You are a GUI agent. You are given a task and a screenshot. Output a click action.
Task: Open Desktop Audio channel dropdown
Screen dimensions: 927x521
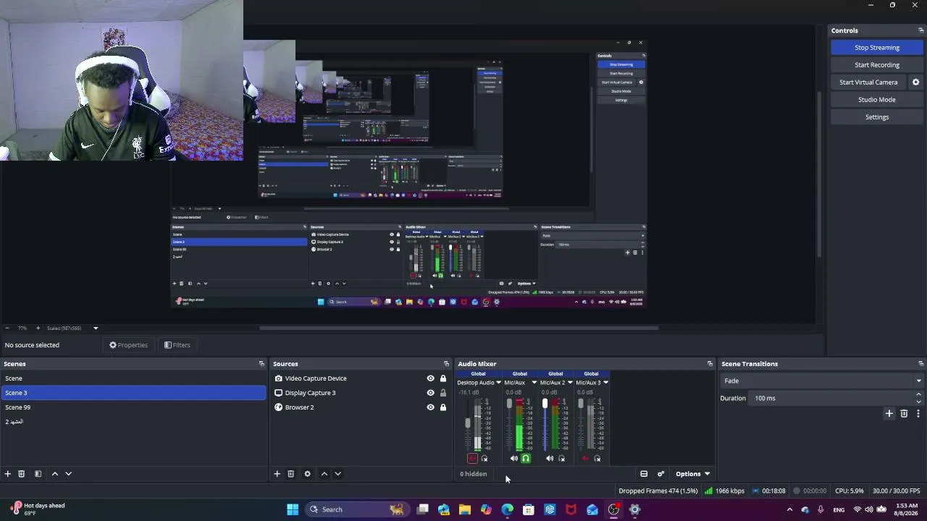point(498,383)
